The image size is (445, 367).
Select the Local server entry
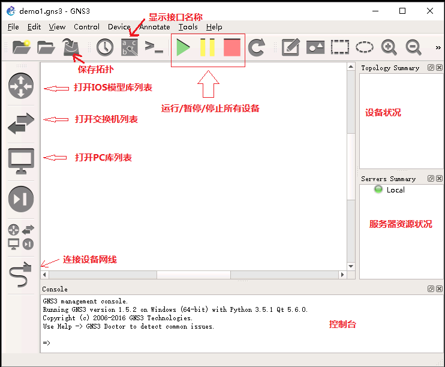click(389, 189)
